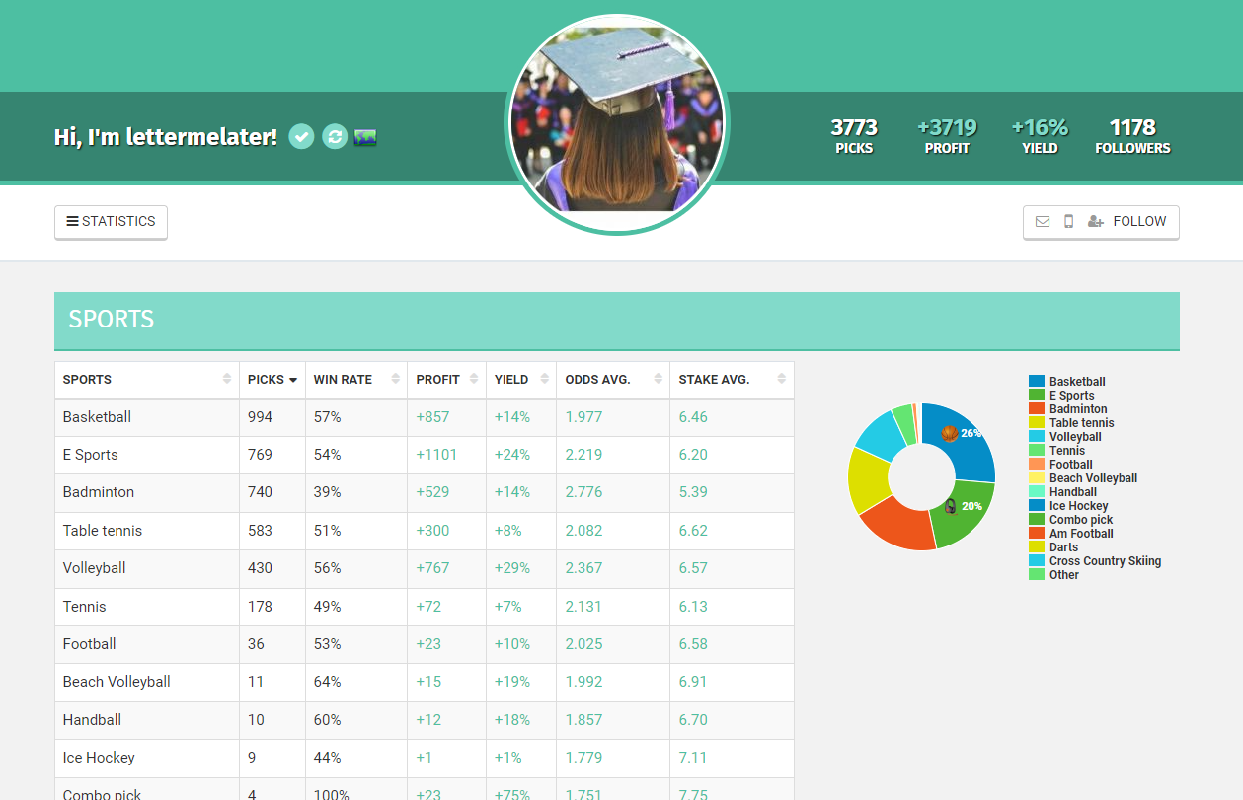Click the 1178 Followers stat
This screenshot has height=800, width=1243.
point(1132,136)
